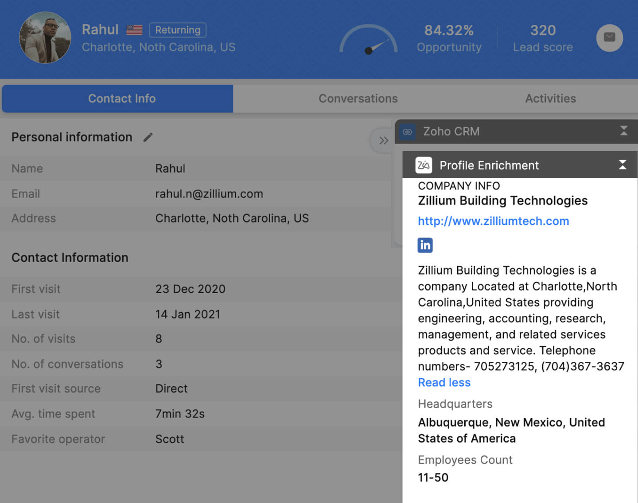Click the Returning visitor badge
The height and width of the screenshot is (503, 638).
coord(178,30)
